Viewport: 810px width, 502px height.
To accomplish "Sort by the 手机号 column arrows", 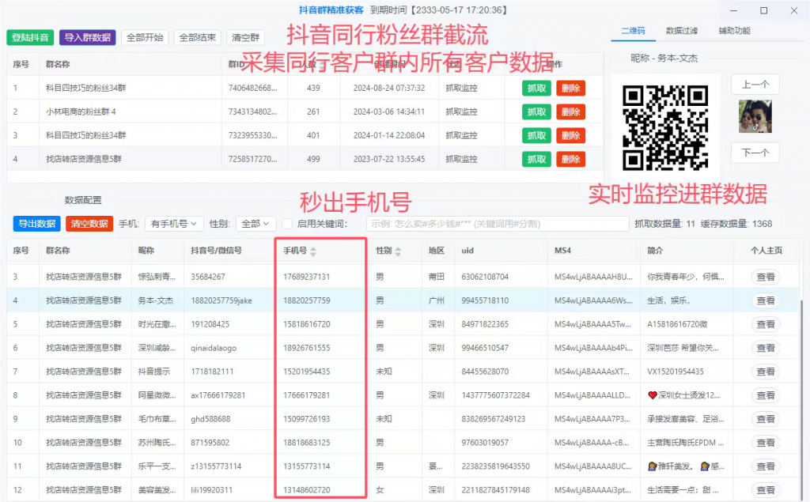I will click(x=312, y=251).
